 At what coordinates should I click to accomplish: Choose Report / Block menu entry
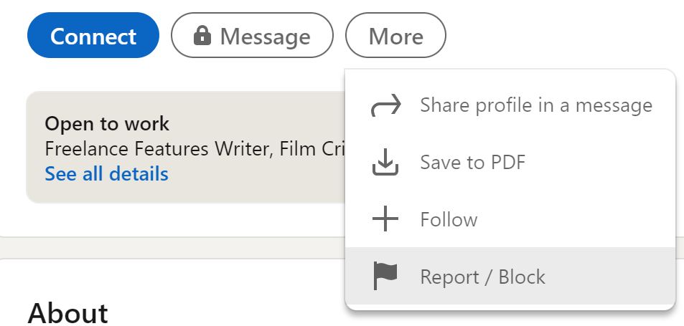click(482, 277)
